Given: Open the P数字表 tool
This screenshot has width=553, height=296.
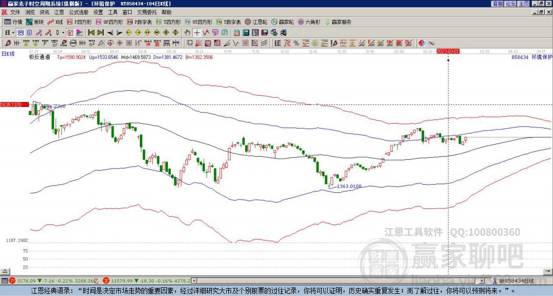Looking at the screenshot, I should (x=140, y=22).
